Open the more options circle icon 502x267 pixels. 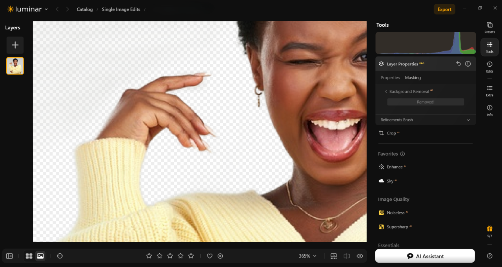(60, 256)
